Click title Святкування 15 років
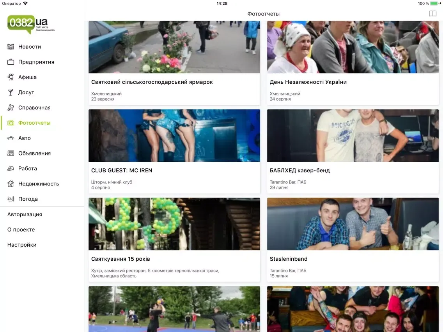The image size is (443, 332). point(120,259)
